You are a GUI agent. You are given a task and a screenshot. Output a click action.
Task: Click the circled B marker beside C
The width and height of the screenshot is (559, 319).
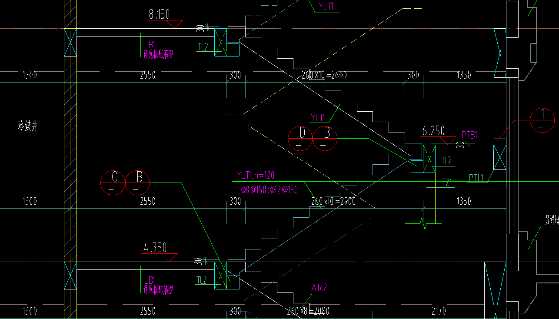[x=137, y=183]
